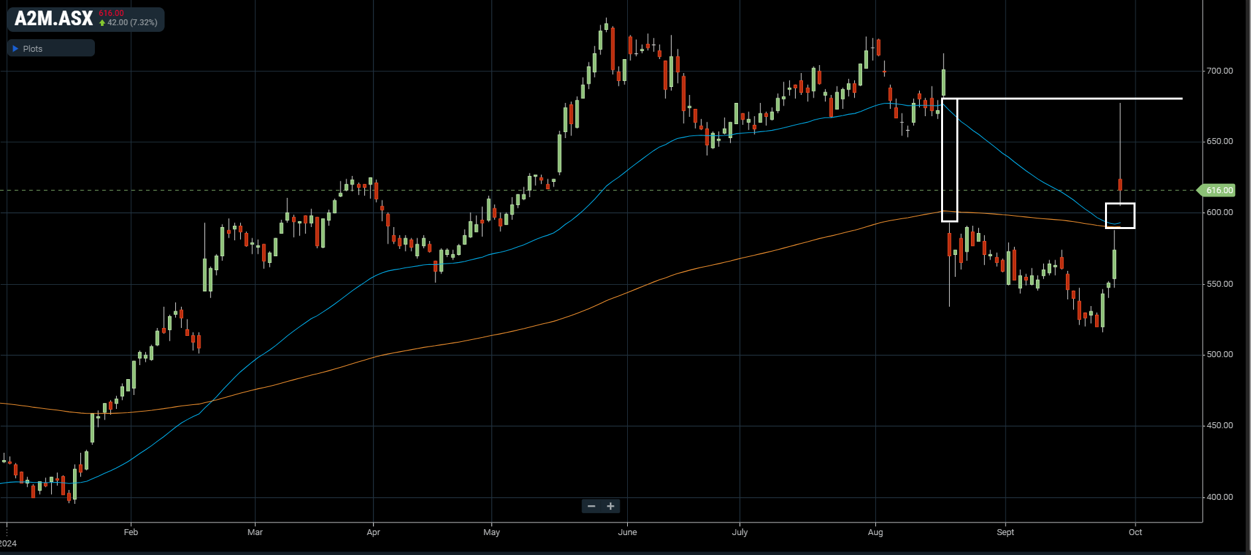Image resolution: width=1251 pixels, height=555 pixels.
Task: Click the Feb date axis label
Action: click(131, 532)
